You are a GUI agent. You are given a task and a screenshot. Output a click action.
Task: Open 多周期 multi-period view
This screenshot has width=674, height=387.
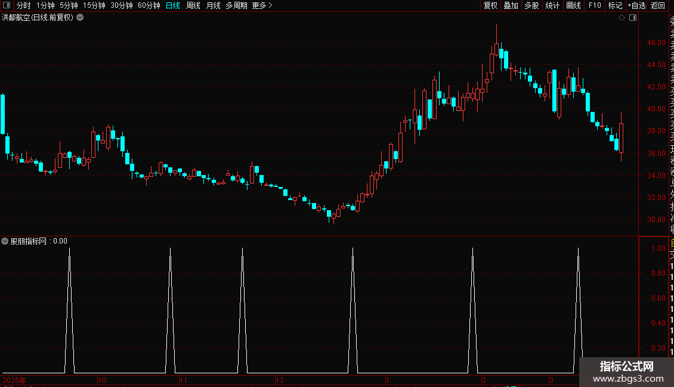click(236, 5)
